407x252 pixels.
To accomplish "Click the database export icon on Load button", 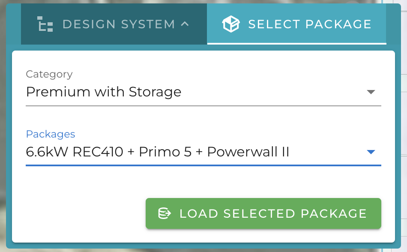I will [165, 213].
